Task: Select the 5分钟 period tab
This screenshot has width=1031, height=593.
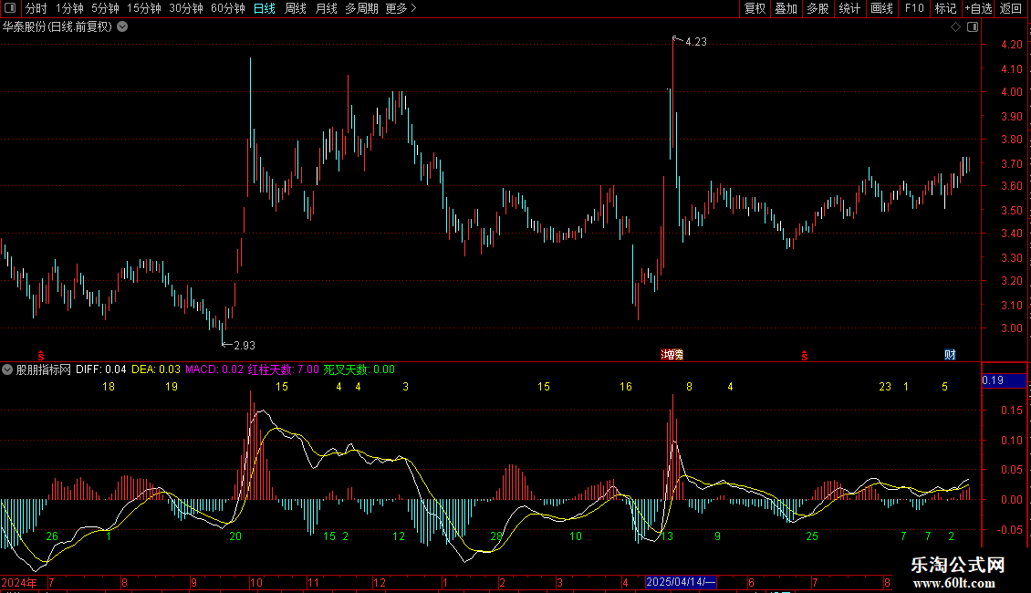Action: coord(105,8)
